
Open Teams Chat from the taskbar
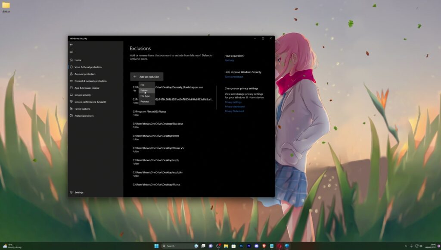pyautogui.click(x=211, y=246)
